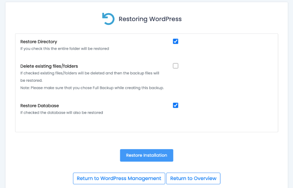Image resolution: width=293 pixels, height=188 pixels.
Task: Click 'If checked the database will also be restored'
Action: click(x=62, y=113)
